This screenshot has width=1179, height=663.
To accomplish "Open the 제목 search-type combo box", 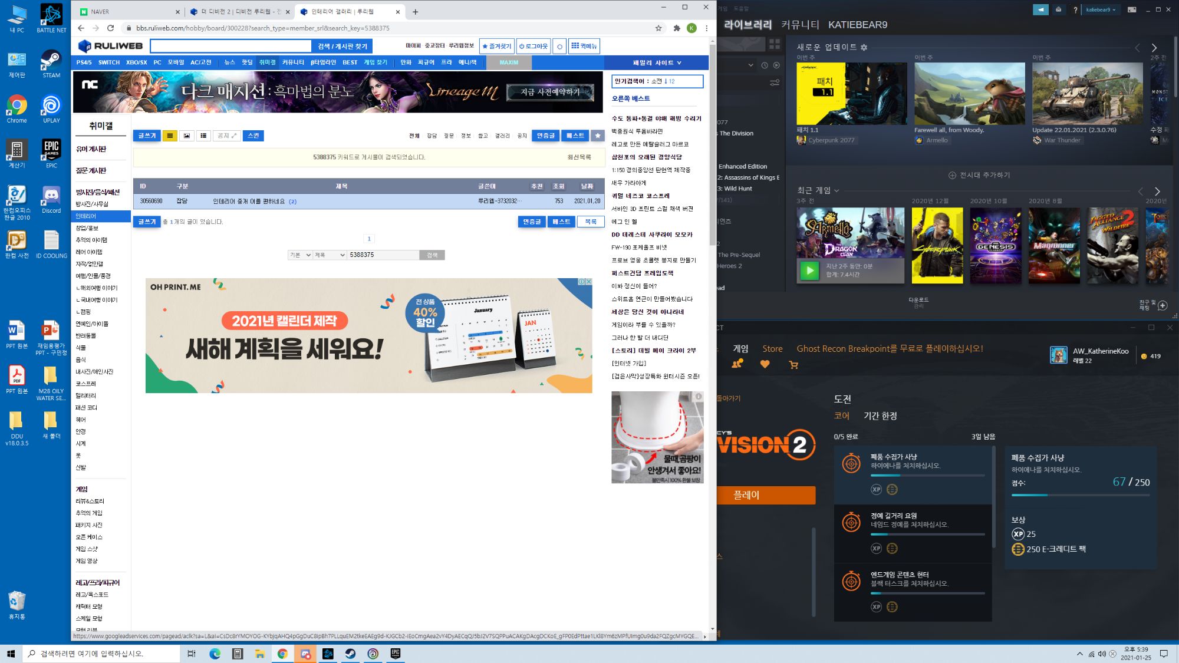I will tap(330, 255).
